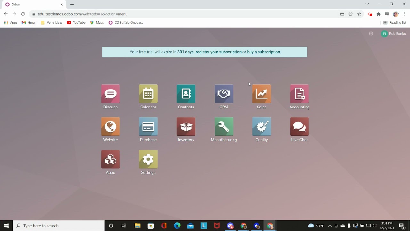410x231 pixels.
Task: Open the Apps bookmark shortcut
Action: [x=11, y=23]
